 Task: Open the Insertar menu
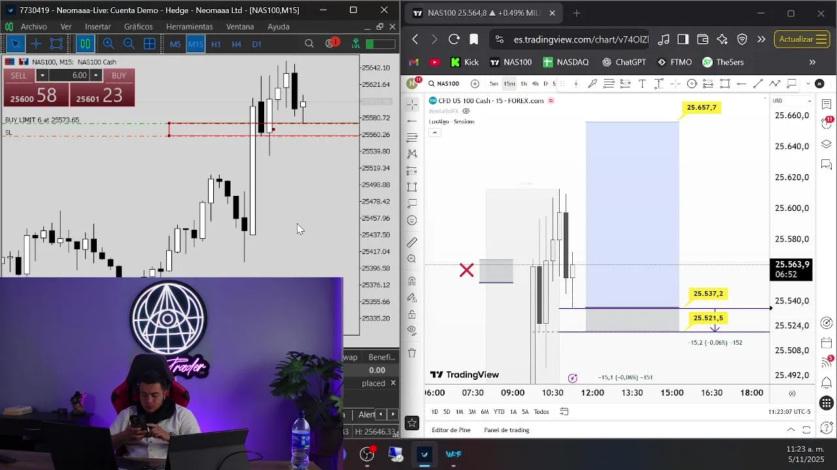97,27
